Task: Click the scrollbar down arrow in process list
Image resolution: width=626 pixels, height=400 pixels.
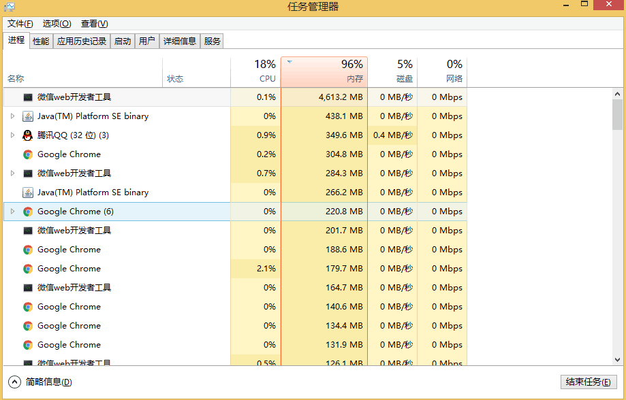Action: click(617, 360)
